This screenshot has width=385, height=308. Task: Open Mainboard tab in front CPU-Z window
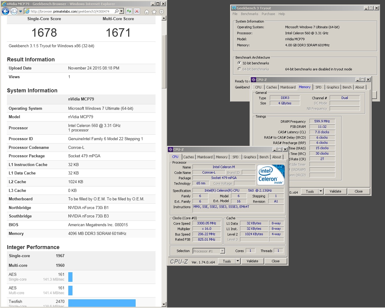click(205, 157)
